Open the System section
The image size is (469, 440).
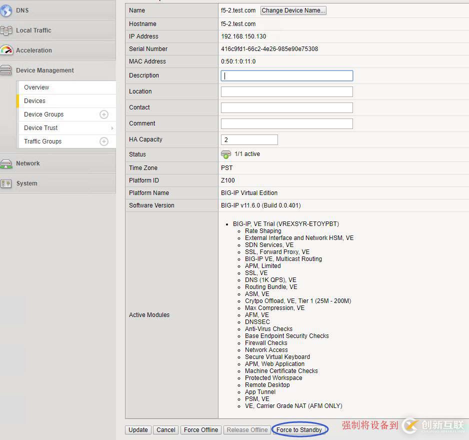pos(26,183)
